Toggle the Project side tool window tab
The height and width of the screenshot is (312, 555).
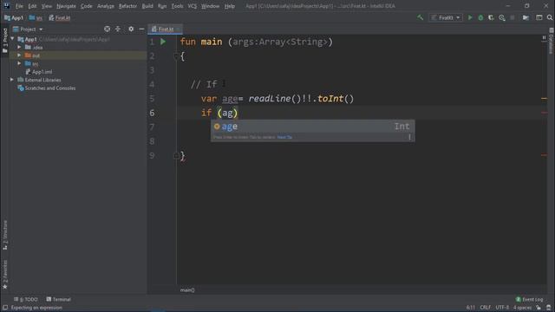(5, 41)
